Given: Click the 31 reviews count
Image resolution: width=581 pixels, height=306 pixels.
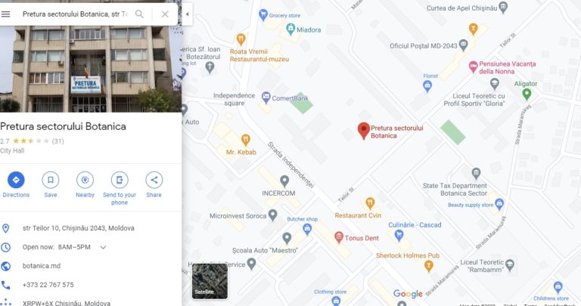Looking at the screenshot, I should (x=57, y=141).
